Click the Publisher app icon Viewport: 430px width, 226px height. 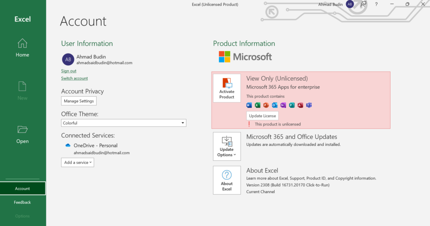pos(292,105)
